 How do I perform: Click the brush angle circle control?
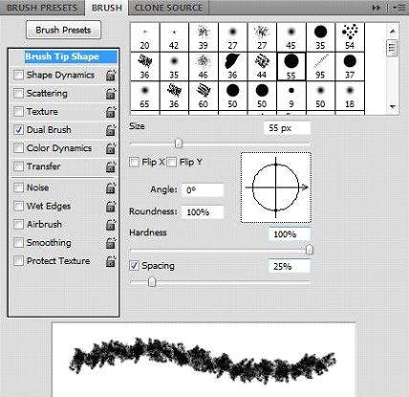tap(276, 187)
